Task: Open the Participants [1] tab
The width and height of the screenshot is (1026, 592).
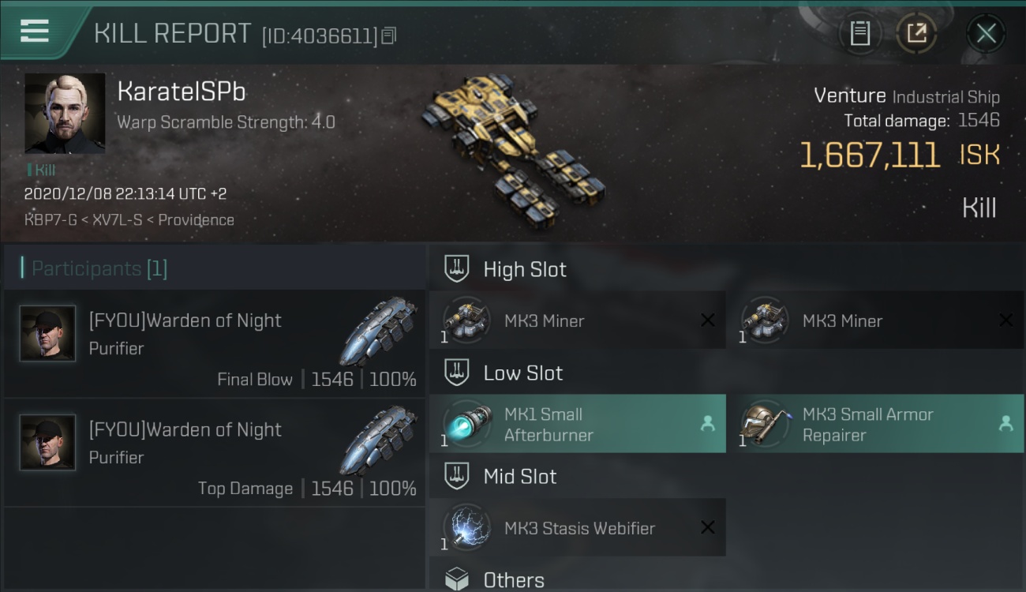Action: pos(99,268)
